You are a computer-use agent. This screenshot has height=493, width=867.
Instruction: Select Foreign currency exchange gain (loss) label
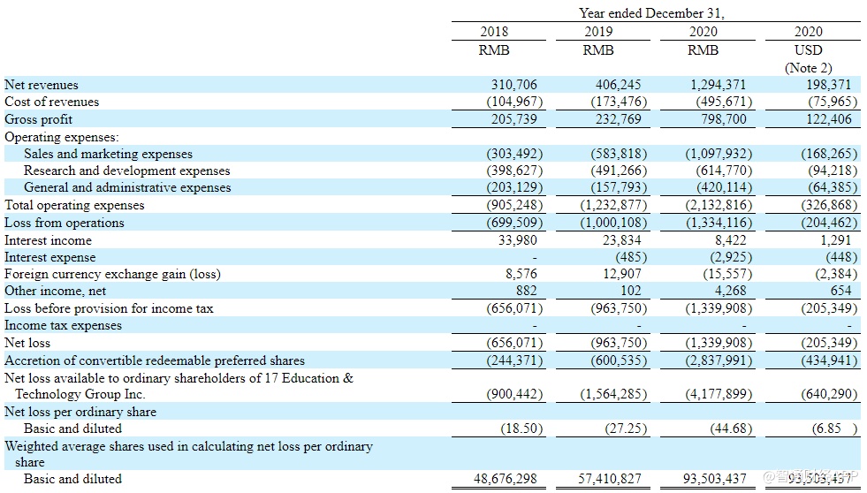point(112,274)
